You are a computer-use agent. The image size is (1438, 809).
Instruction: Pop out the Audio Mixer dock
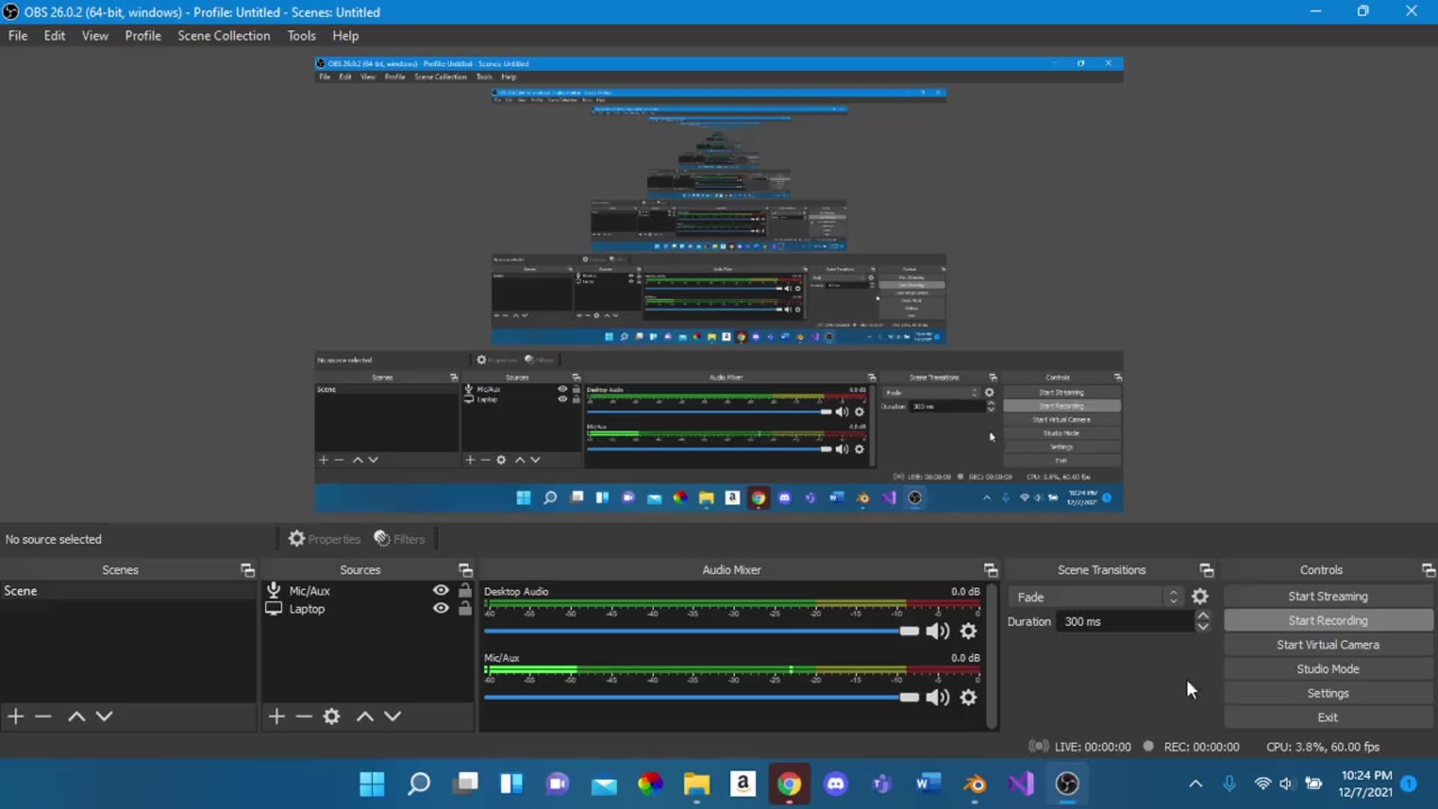(x=990, y=570)
